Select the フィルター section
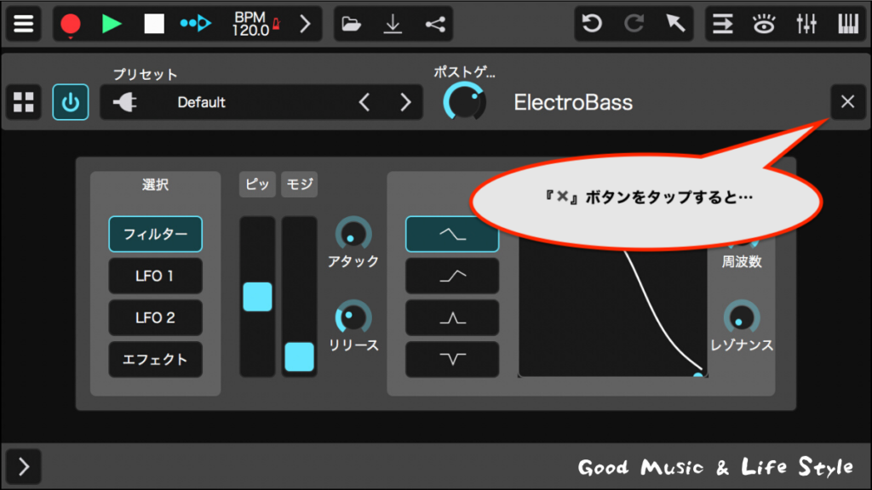 pyautogui.click(x=155, y=234)
